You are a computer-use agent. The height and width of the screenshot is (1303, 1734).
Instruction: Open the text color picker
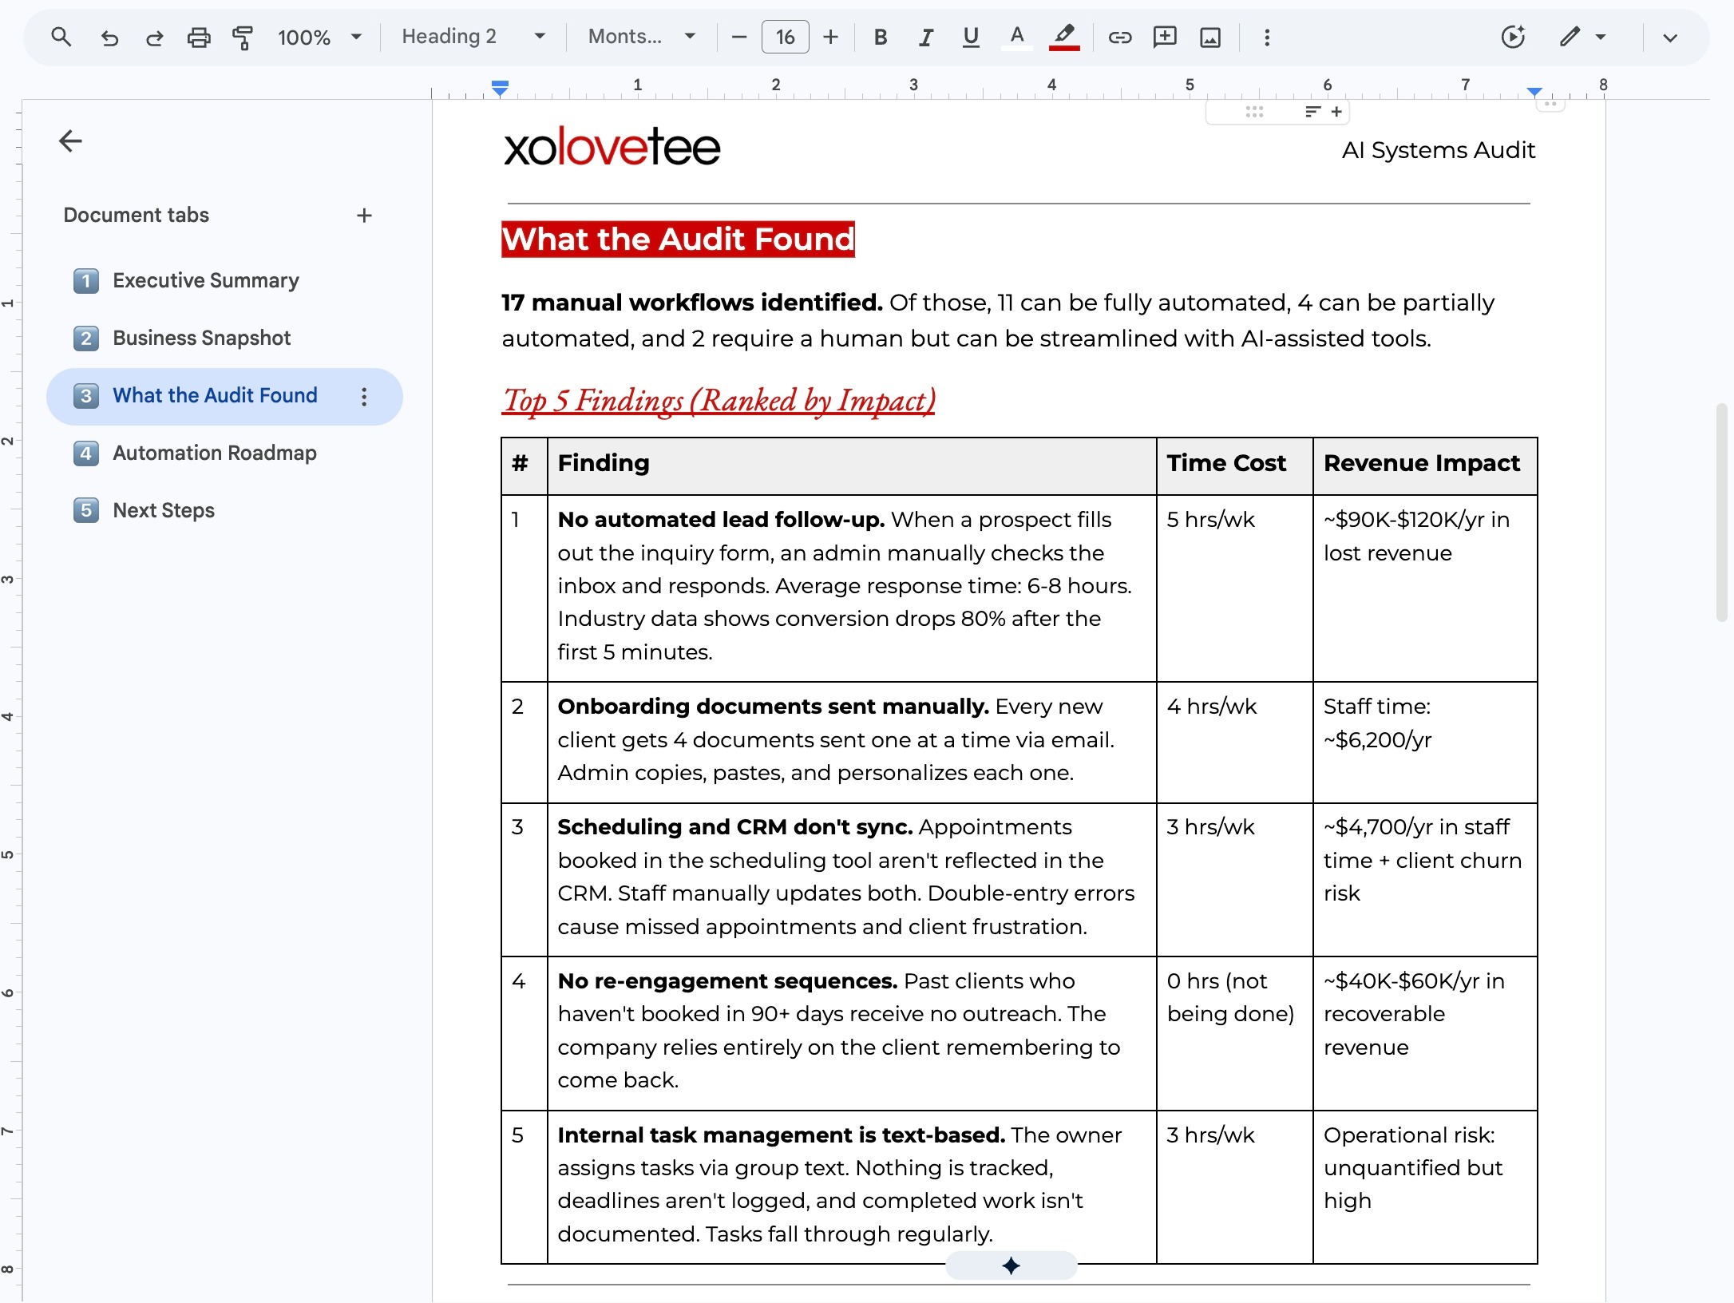click(1017, 37)
